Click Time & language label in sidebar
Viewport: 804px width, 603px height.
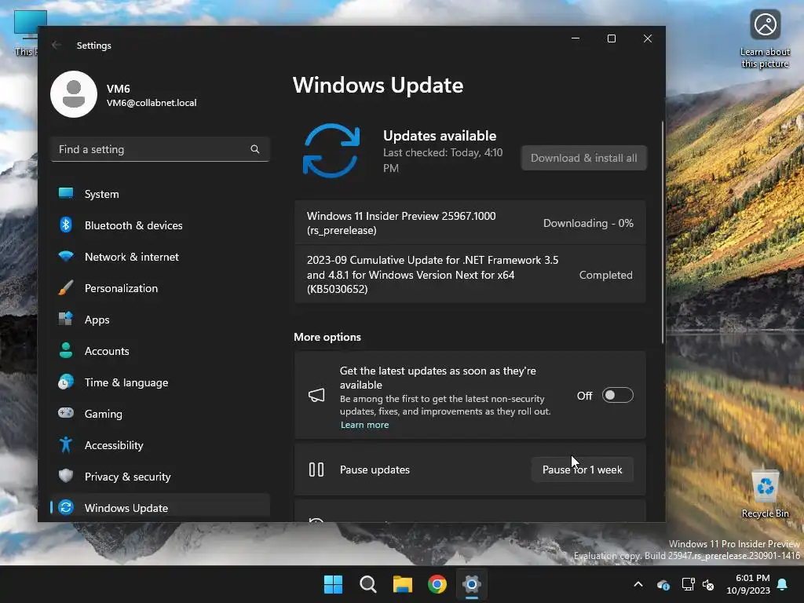126,382
